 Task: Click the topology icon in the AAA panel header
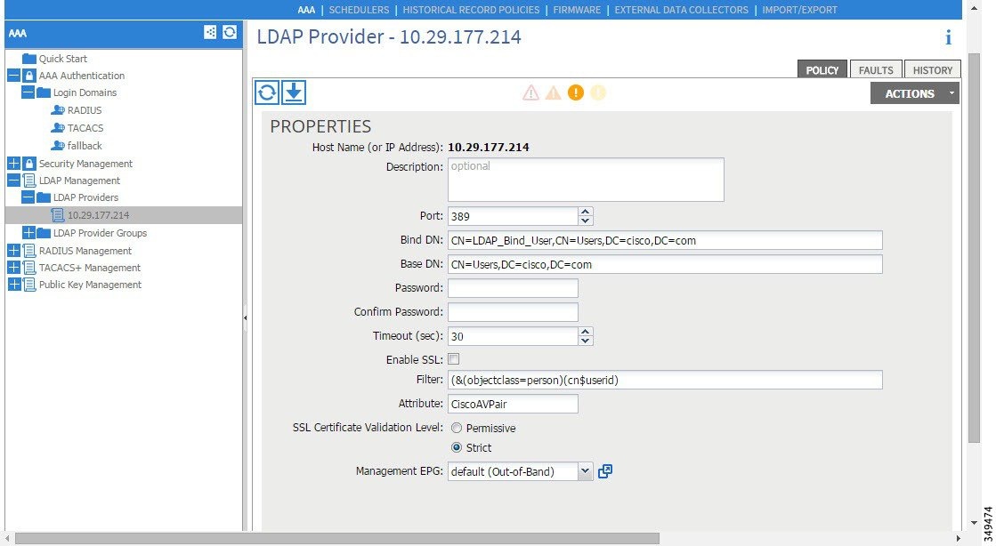tap(210, 32)
